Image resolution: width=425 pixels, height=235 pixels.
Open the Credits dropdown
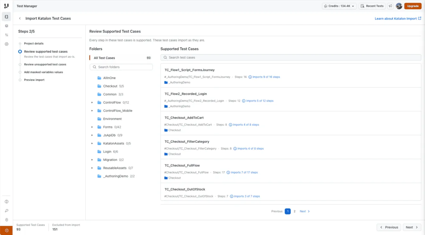click(x=339, y=6)
